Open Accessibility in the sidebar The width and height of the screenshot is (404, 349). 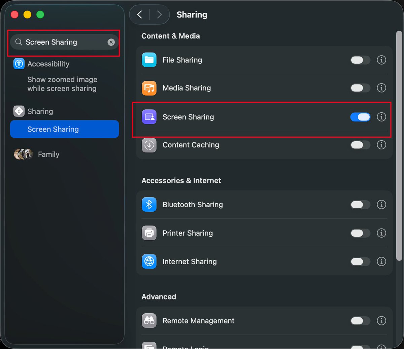click(48, 64)
